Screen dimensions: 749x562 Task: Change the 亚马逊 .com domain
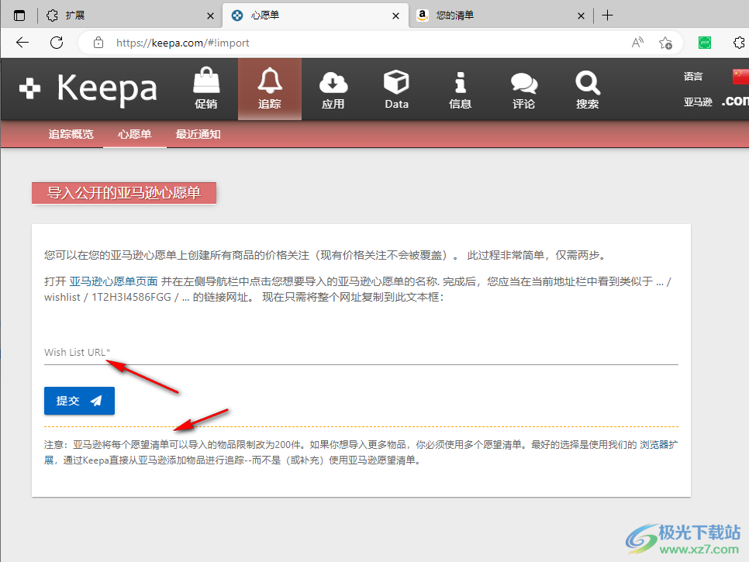coord(735,102)
